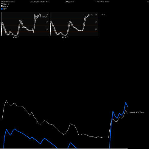This screenshot has height=149, width=149.
Task: Click the Slow D legend color box
Action: tap(2, 4)
